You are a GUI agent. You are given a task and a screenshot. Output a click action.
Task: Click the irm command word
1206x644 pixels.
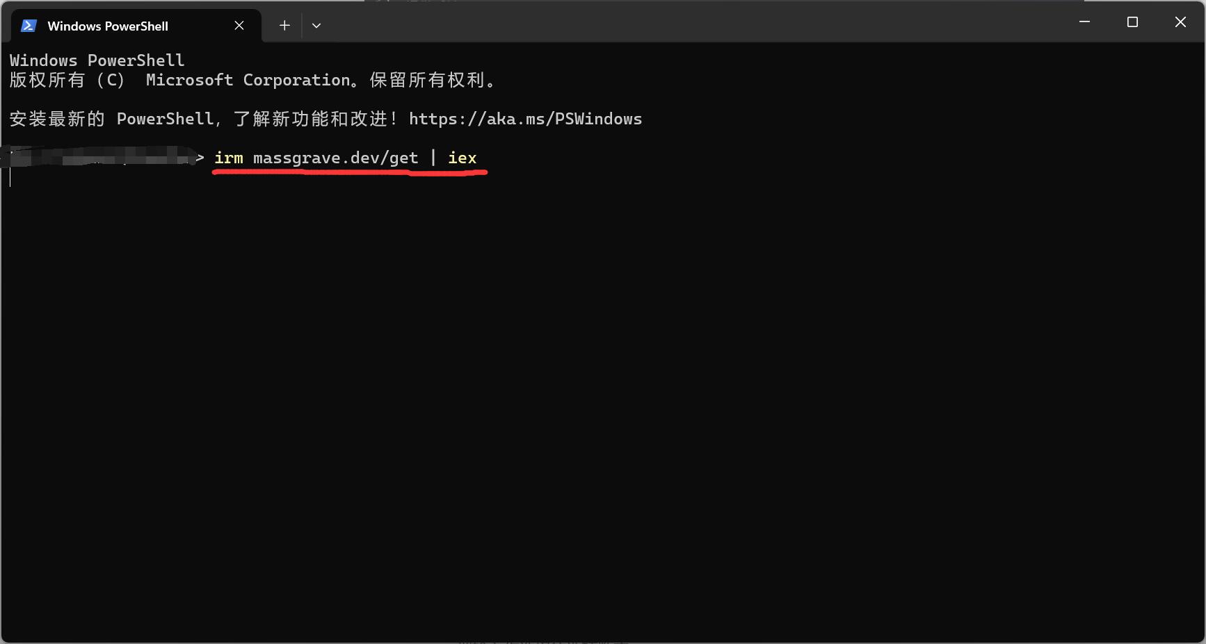click(x=229, y=158)
